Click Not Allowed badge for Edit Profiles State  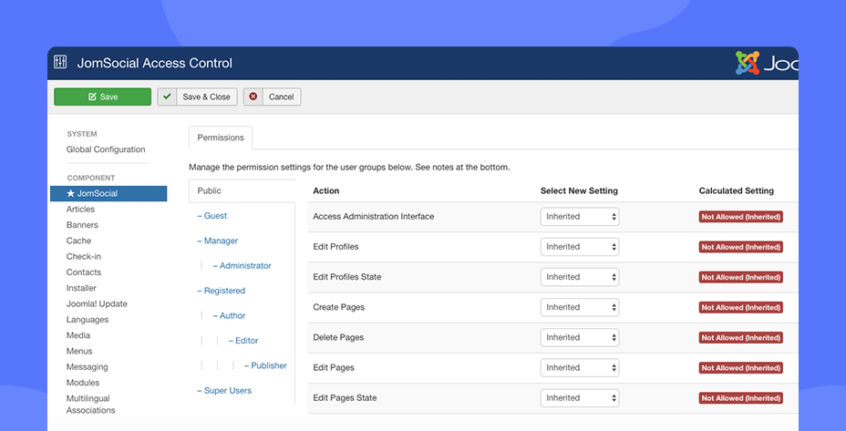click(x=741, y=277)
